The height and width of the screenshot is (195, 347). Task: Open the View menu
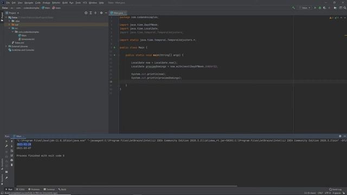pos(20,3)
